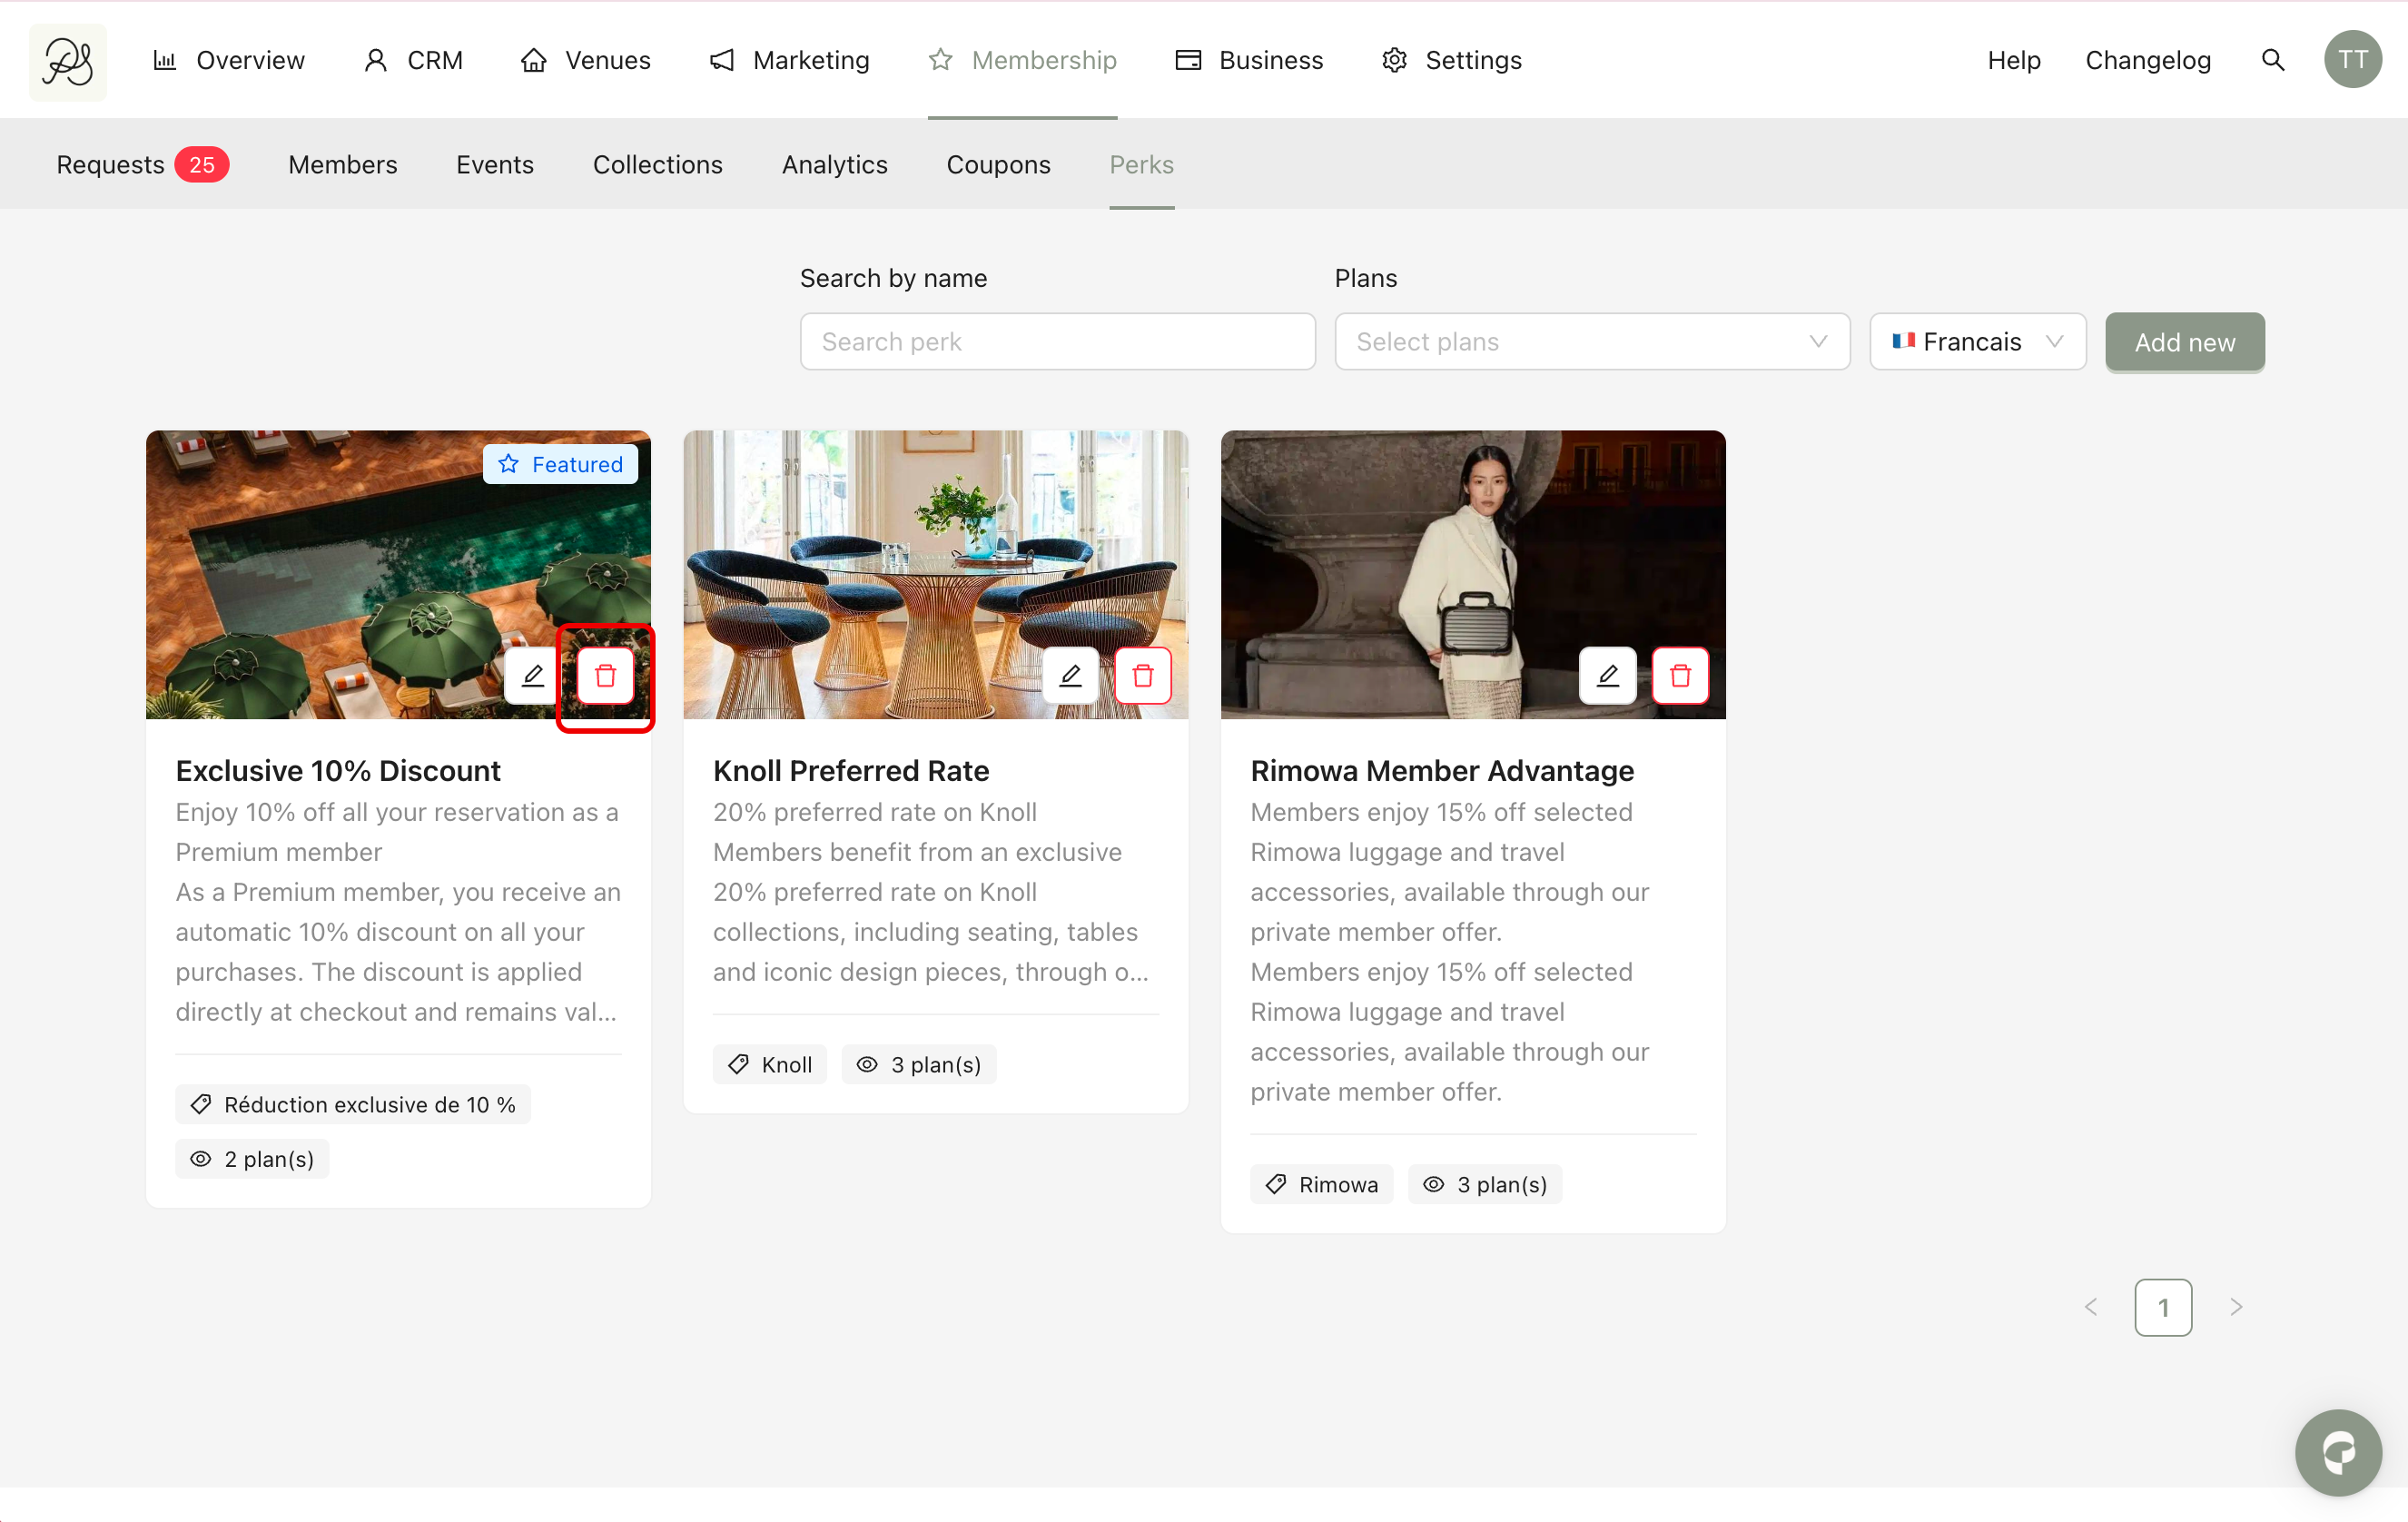This screenshot has width=2408, height=1522.
Task: Delete the Knoll Preferred Rate perk
Action: pyautogui.click(x=1142, y=676)
